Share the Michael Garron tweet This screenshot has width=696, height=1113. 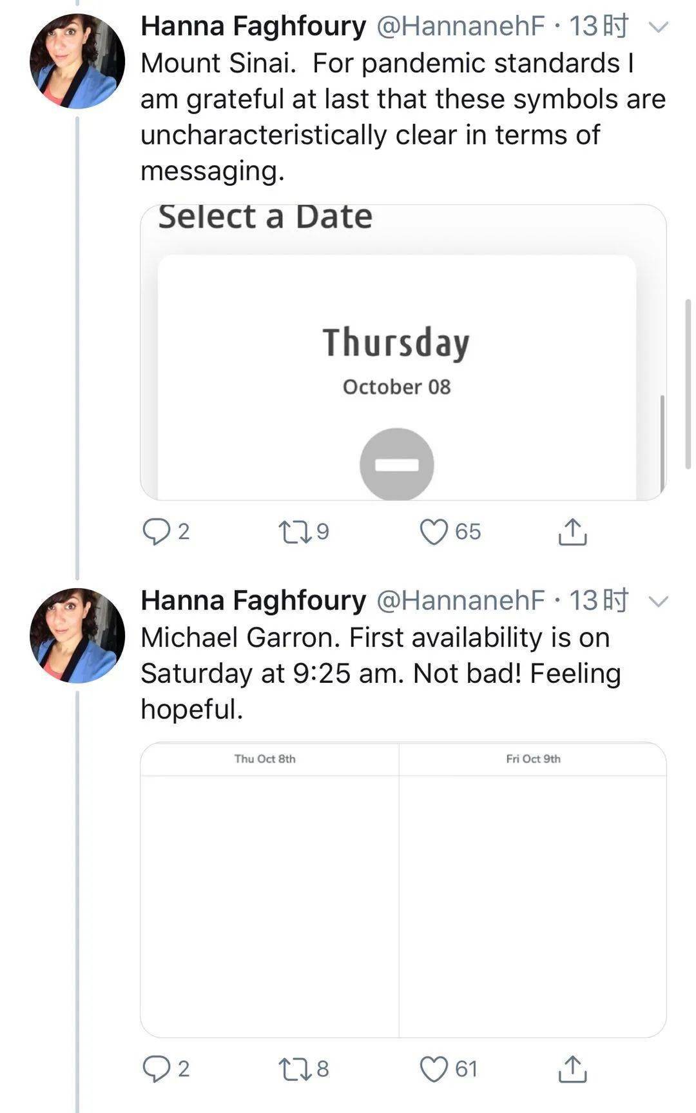(x=572, y=1069)
